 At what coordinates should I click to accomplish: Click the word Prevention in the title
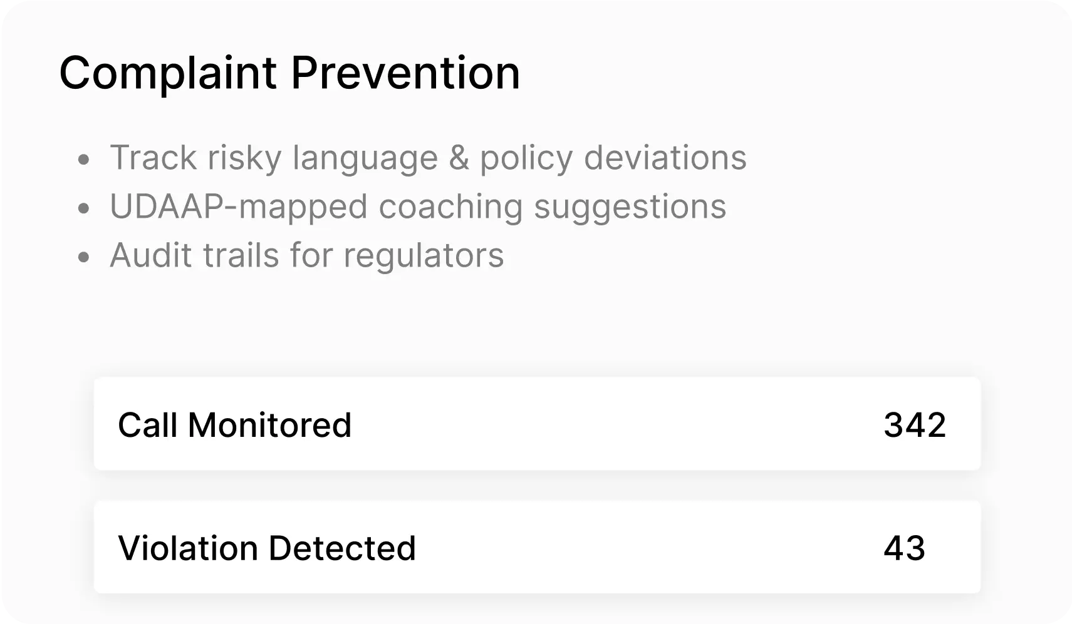[405, 73]
